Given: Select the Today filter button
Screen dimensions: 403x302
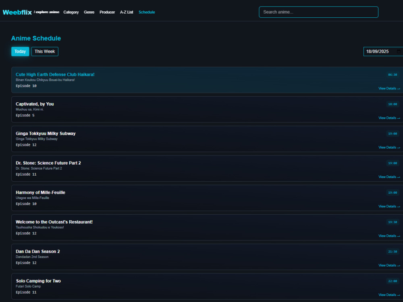Looking at the screenshot, I should click(20, 52).
